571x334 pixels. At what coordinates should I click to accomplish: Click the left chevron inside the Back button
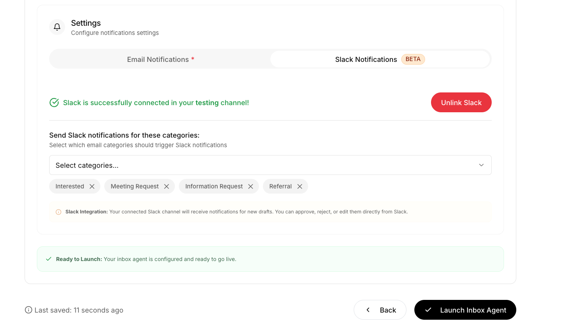point(368,310)
